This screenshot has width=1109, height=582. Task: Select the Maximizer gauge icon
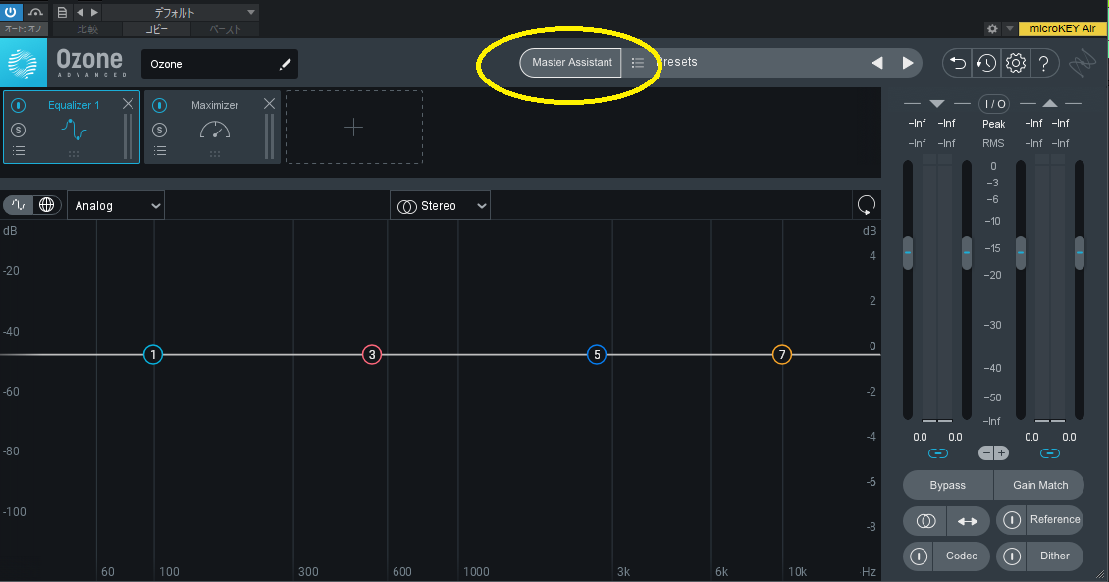(x=215, y=131)
